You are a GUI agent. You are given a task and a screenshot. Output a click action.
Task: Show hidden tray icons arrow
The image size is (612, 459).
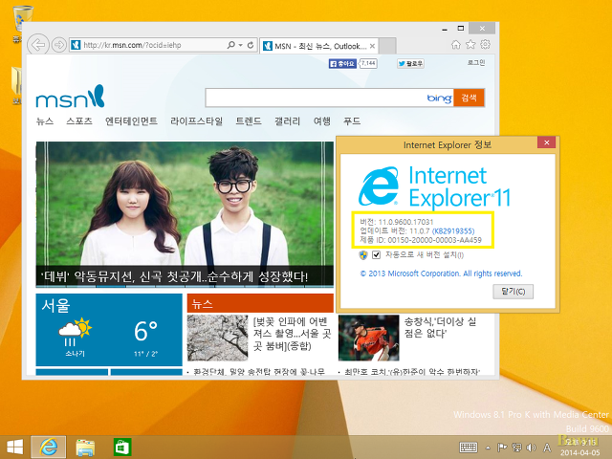coord(488,448)
